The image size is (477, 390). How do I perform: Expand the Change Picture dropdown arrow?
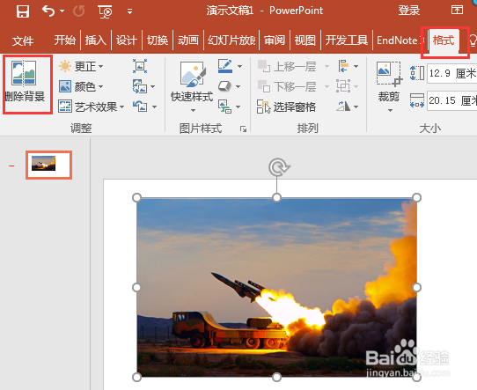click(153, 87)
